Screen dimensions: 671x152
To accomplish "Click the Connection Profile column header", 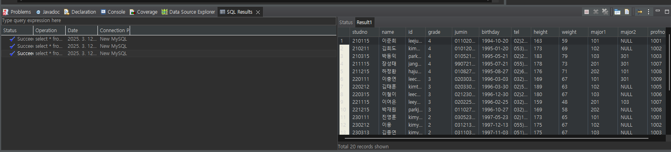I will coord(114,31).
